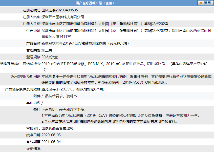Click the 备注 remarks first line text
Screen dimensions: 214x152
tap(63, 110)
